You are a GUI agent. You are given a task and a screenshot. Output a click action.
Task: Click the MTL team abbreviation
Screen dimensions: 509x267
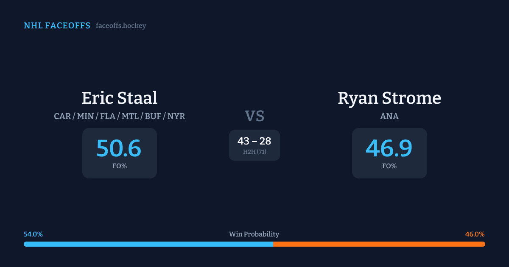(x=130, y=116)
